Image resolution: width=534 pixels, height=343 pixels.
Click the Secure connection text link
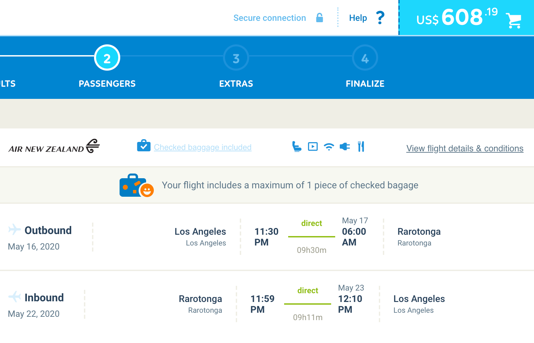pos(269,18)
